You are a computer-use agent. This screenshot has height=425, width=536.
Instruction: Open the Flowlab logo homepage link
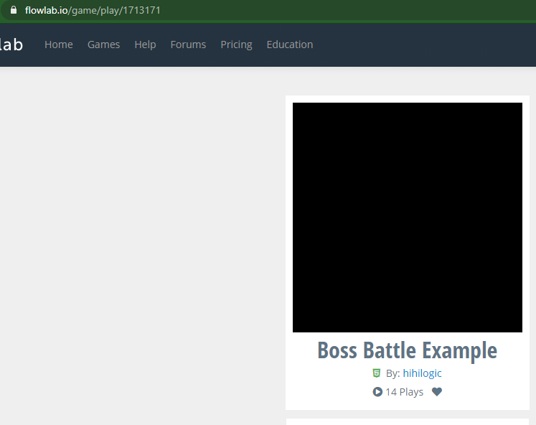[11, 45]
